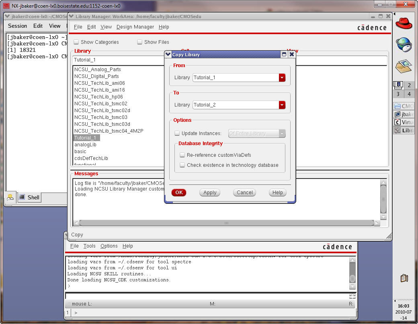Image resolution: width=418 pixels, height=324 pixels.
Task: Select the Virtu taskbar entry
Action: pyautogui.click(x=404, y=122)
